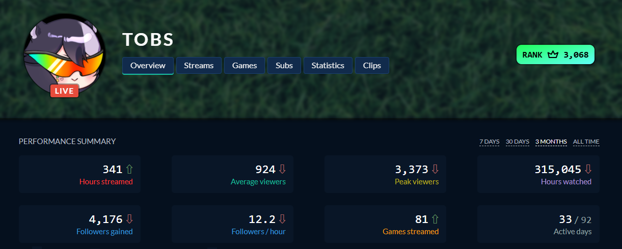Click the Games streamed label
This screenshot has width=622, height=249.
[411, 232]
